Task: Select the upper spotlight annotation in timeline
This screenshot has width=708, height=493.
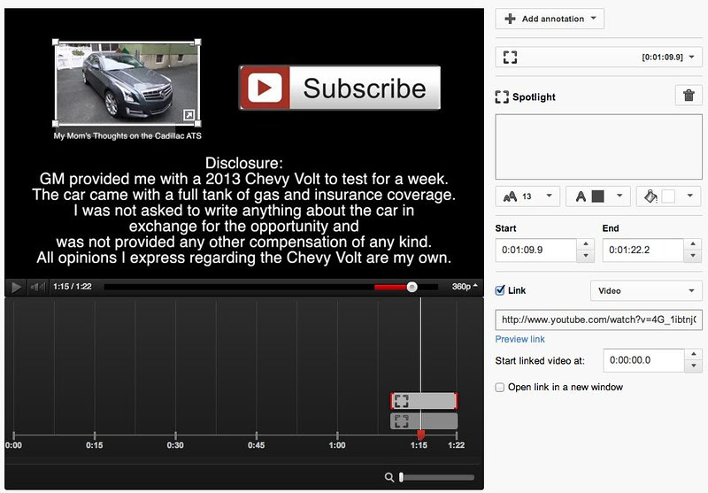Action: tap(424, 401)
